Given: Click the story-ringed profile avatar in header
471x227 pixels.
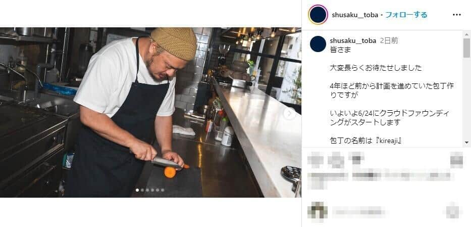Looking at the screenshot, I should pyautogui.click(x=318, y=15).
